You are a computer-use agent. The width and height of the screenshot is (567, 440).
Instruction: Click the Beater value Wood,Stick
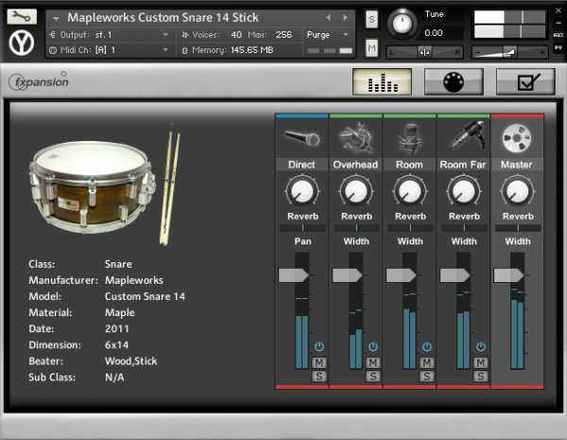coord(131,361)
